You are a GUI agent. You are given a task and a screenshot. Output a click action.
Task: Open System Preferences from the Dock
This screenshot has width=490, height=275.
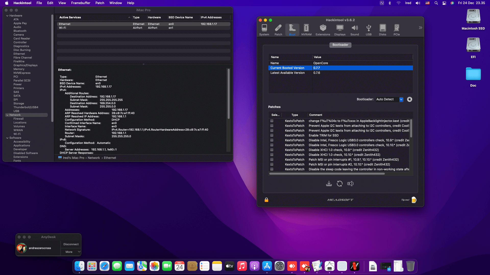pyautogui.click(x=279, y=266)
